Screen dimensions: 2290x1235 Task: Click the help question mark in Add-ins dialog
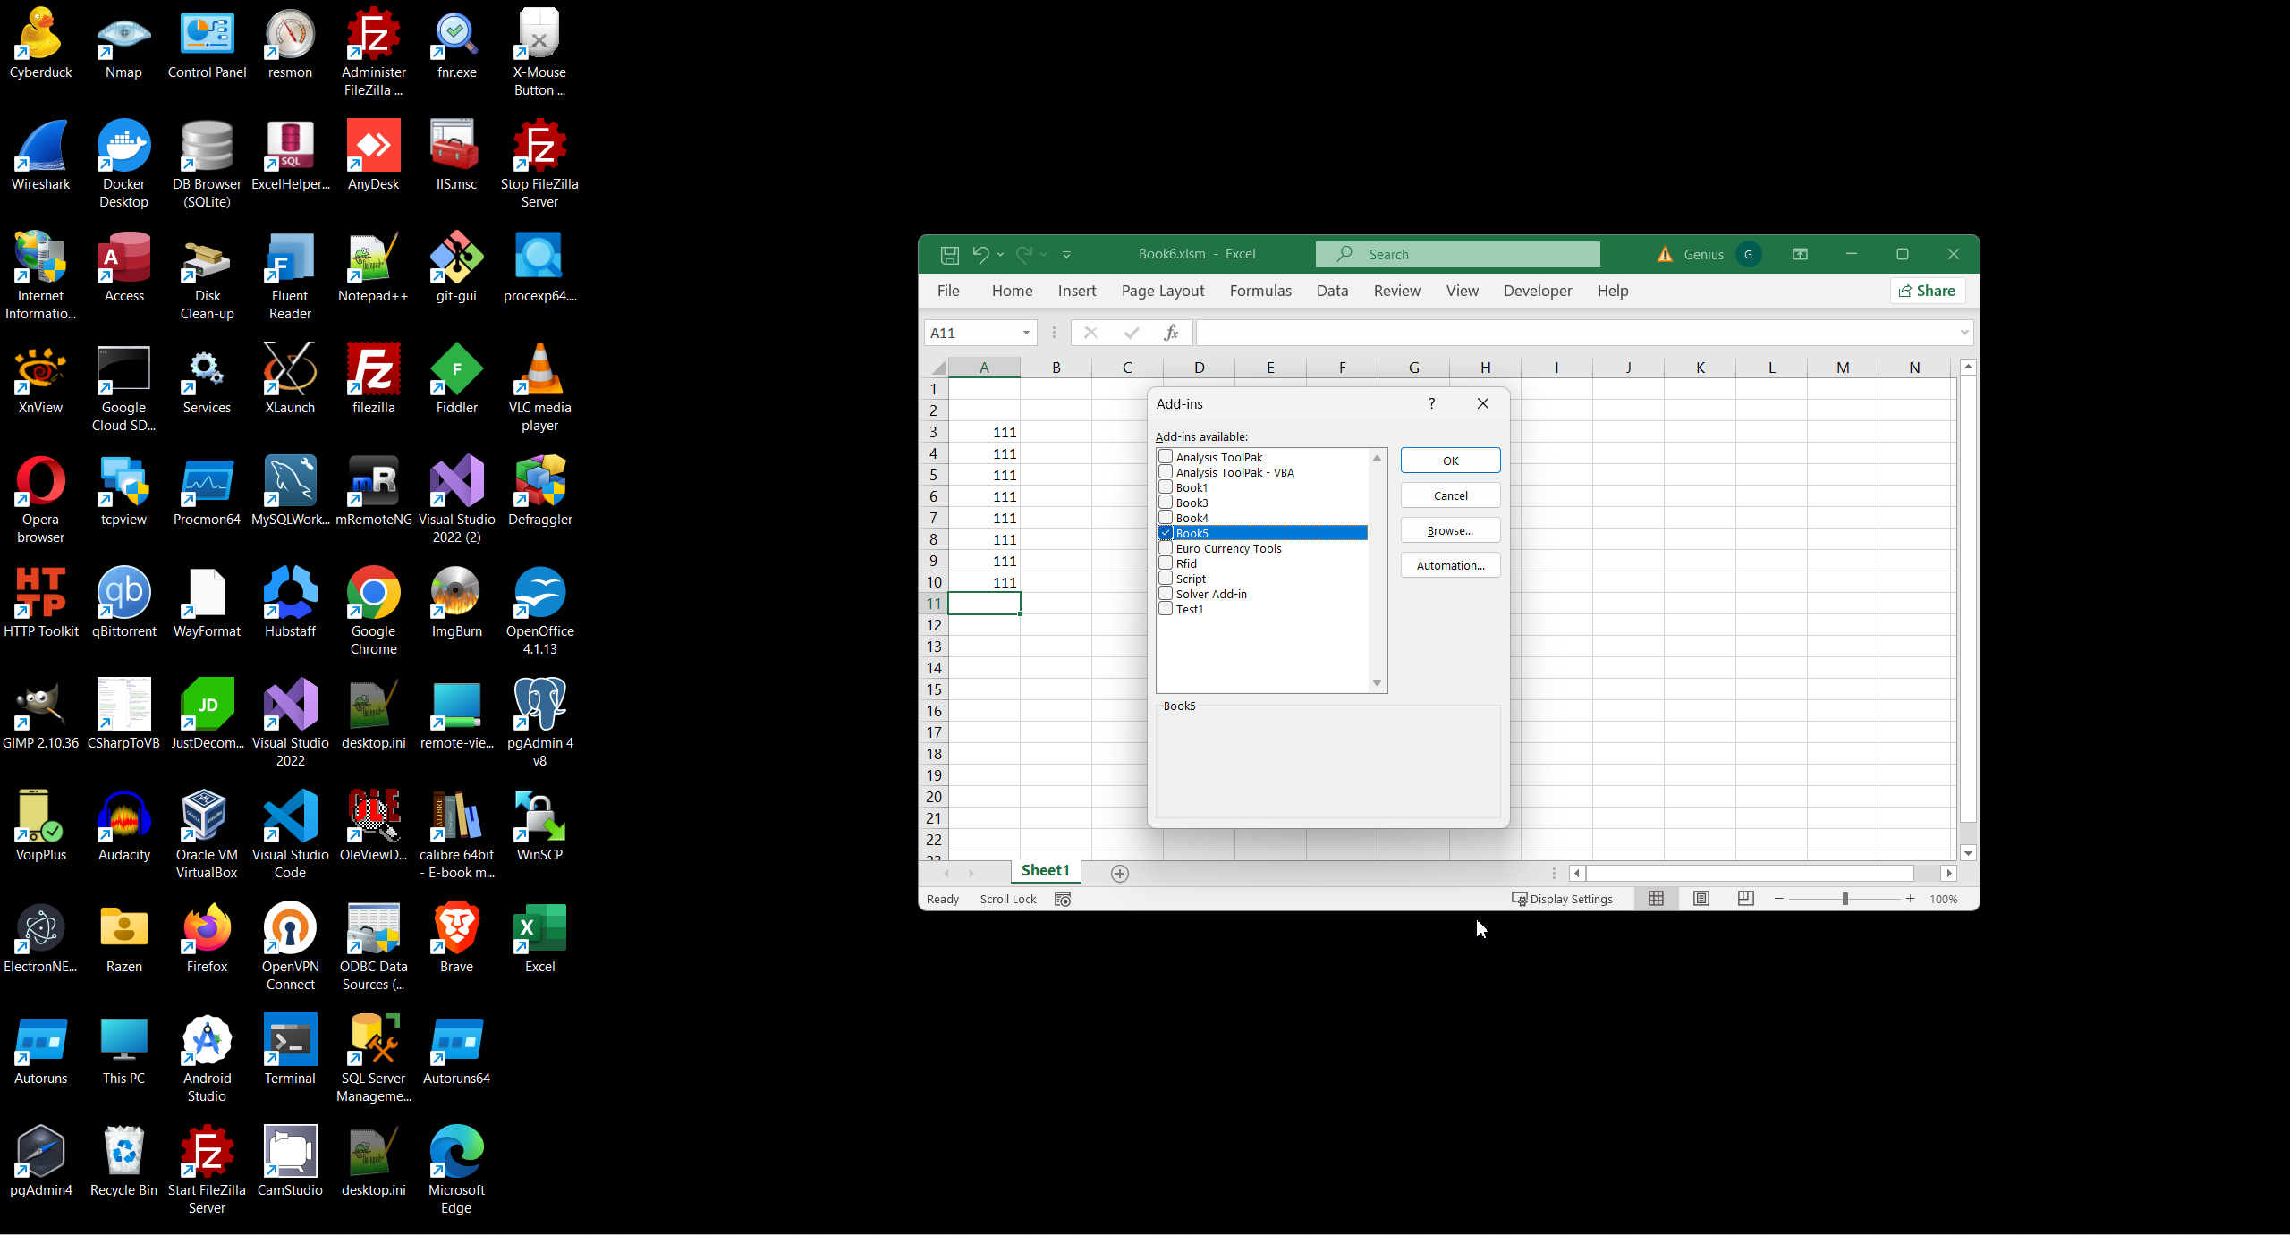point(1432,403)
